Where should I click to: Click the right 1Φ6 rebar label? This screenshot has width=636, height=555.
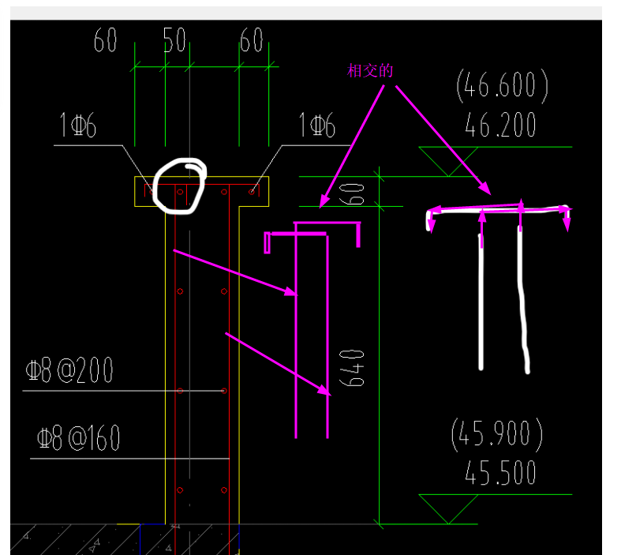317,126
